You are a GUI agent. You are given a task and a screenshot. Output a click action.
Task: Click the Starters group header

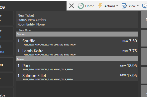click(77, 34)
